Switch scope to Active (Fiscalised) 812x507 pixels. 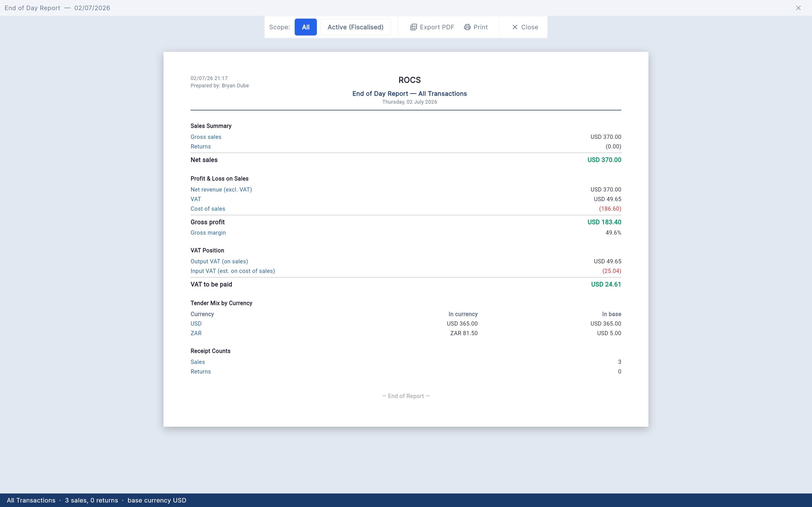[x=355, y=27]
